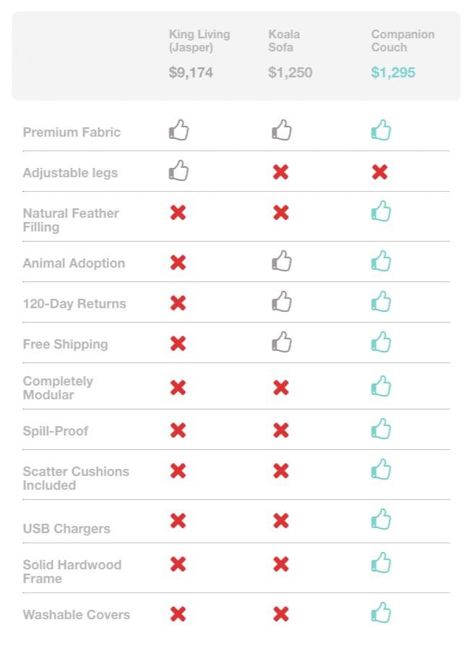The width and height of the screenshot is (471, 646).
Task: Click the teal $1,295 Companion Couch price
Action: tap(393, 72)
